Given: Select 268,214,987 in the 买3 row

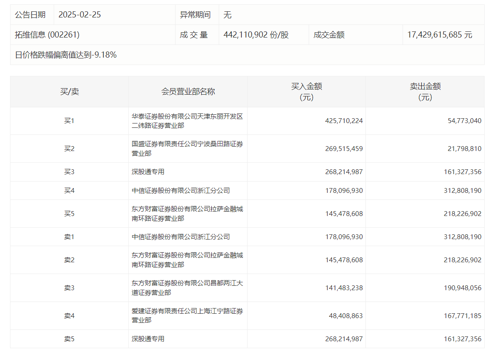Looking at the screenshot, I should pyautogui.click(x=344, y=172).
